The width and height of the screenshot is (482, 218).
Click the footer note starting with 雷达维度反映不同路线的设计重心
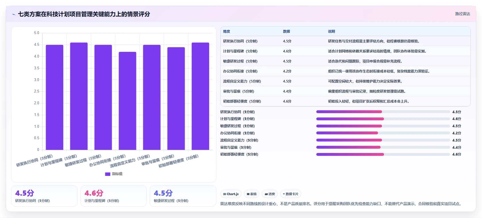pyautogui.click(x=341, y=204)
